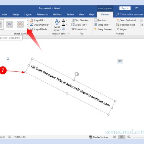Click the Shape Effects icon
Viewport: 144px width, 144px height.
[x=31, y=29]
